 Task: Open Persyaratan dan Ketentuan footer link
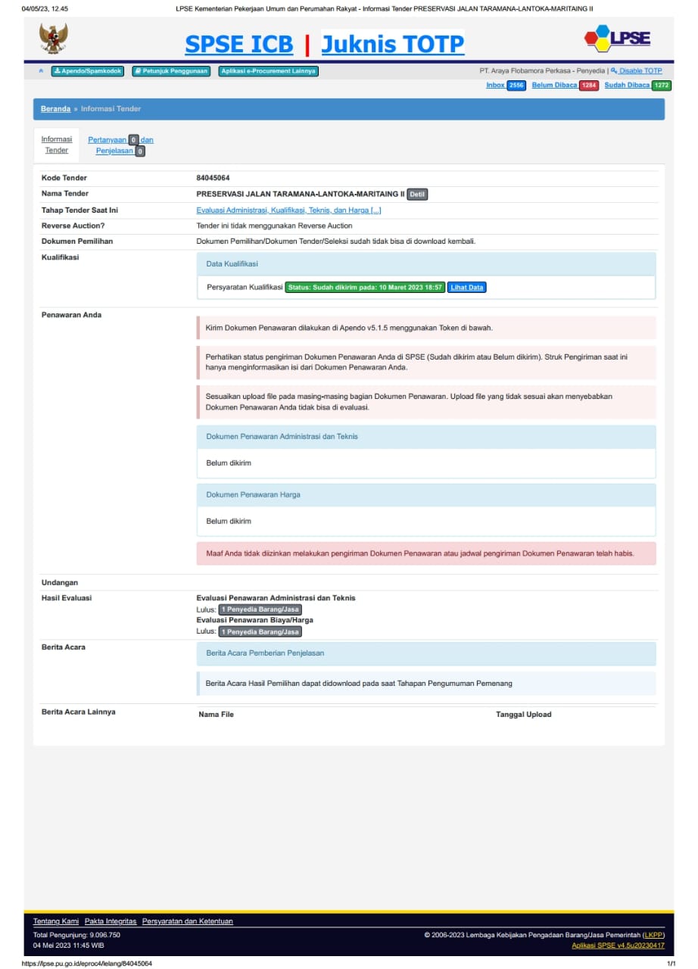[x=187, y=921]
